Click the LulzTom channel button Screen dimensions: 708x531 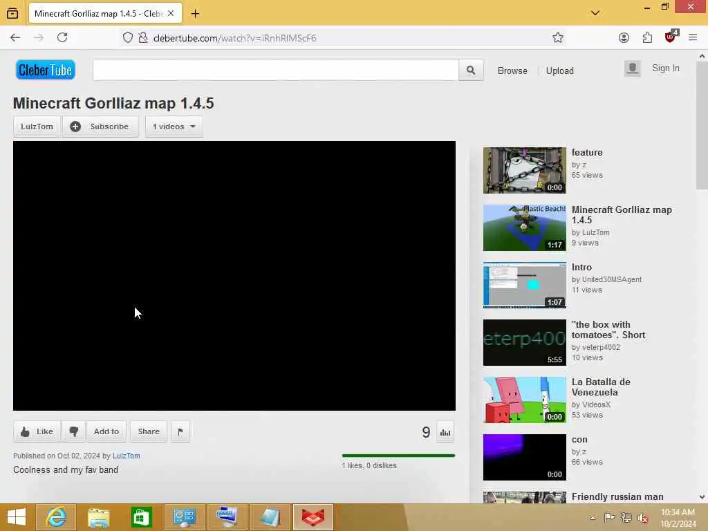click(37, 127)
